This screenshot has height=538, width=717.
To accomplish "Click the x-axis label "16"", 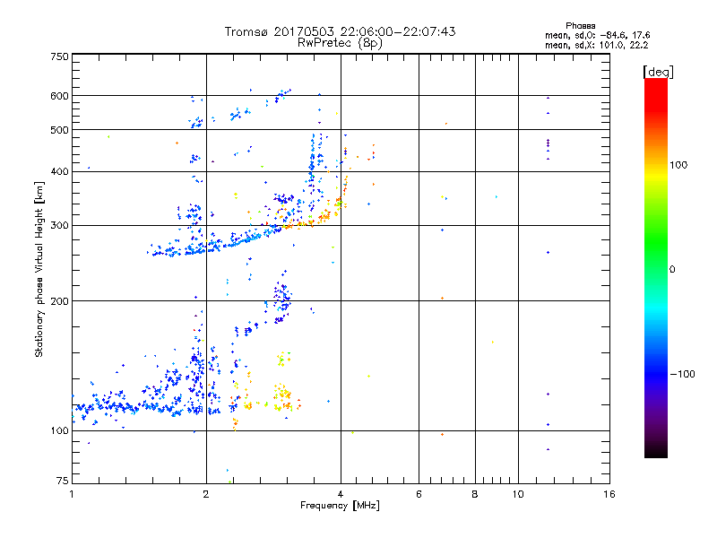I will coord(609,494).
